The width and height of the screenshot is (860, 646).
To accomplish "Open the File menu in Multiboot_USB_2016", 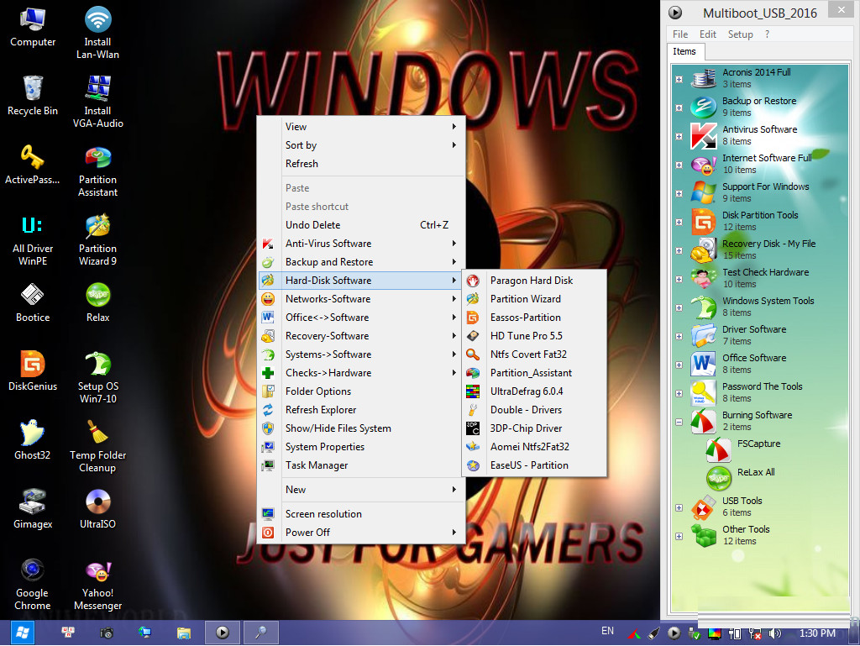I will pos(680,34).
